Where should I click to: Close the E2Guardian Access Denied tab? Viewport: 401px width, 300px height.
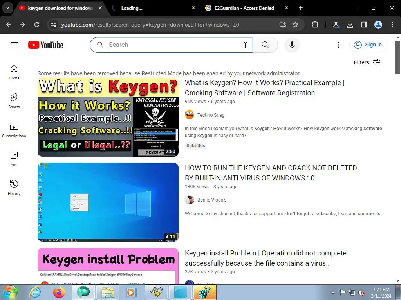(287, 8)
